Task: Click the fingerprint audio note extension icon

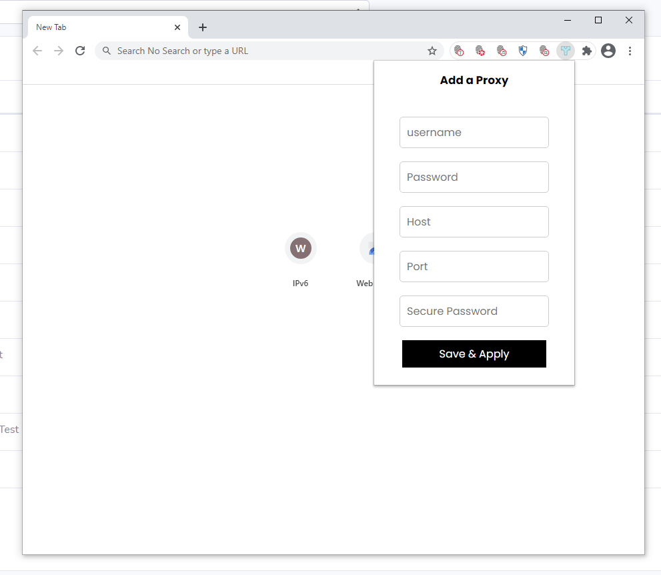Action: tap(502, 51)
